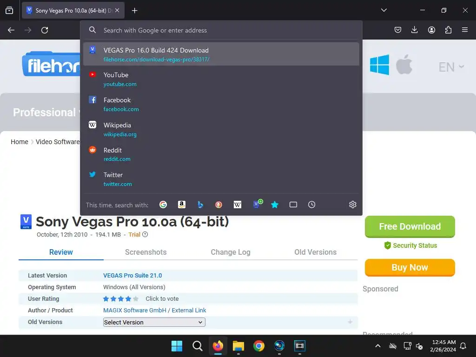Screen dimensions: 476x357
Task: Rate one star in User Rating
Action: click(106, 299)
